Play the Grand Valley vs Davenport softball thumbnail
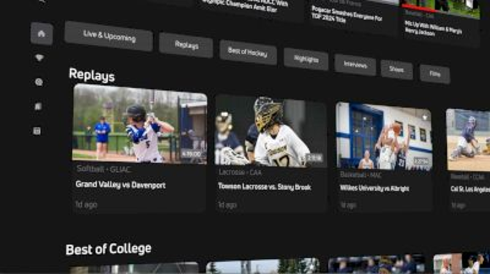The image size is (490, 274). [x=140, y=124]
